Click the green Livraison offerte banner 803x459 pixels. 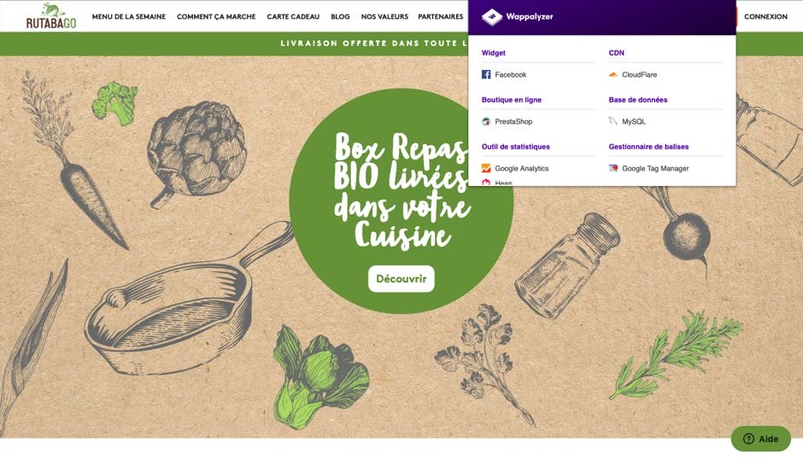[234, 44]
